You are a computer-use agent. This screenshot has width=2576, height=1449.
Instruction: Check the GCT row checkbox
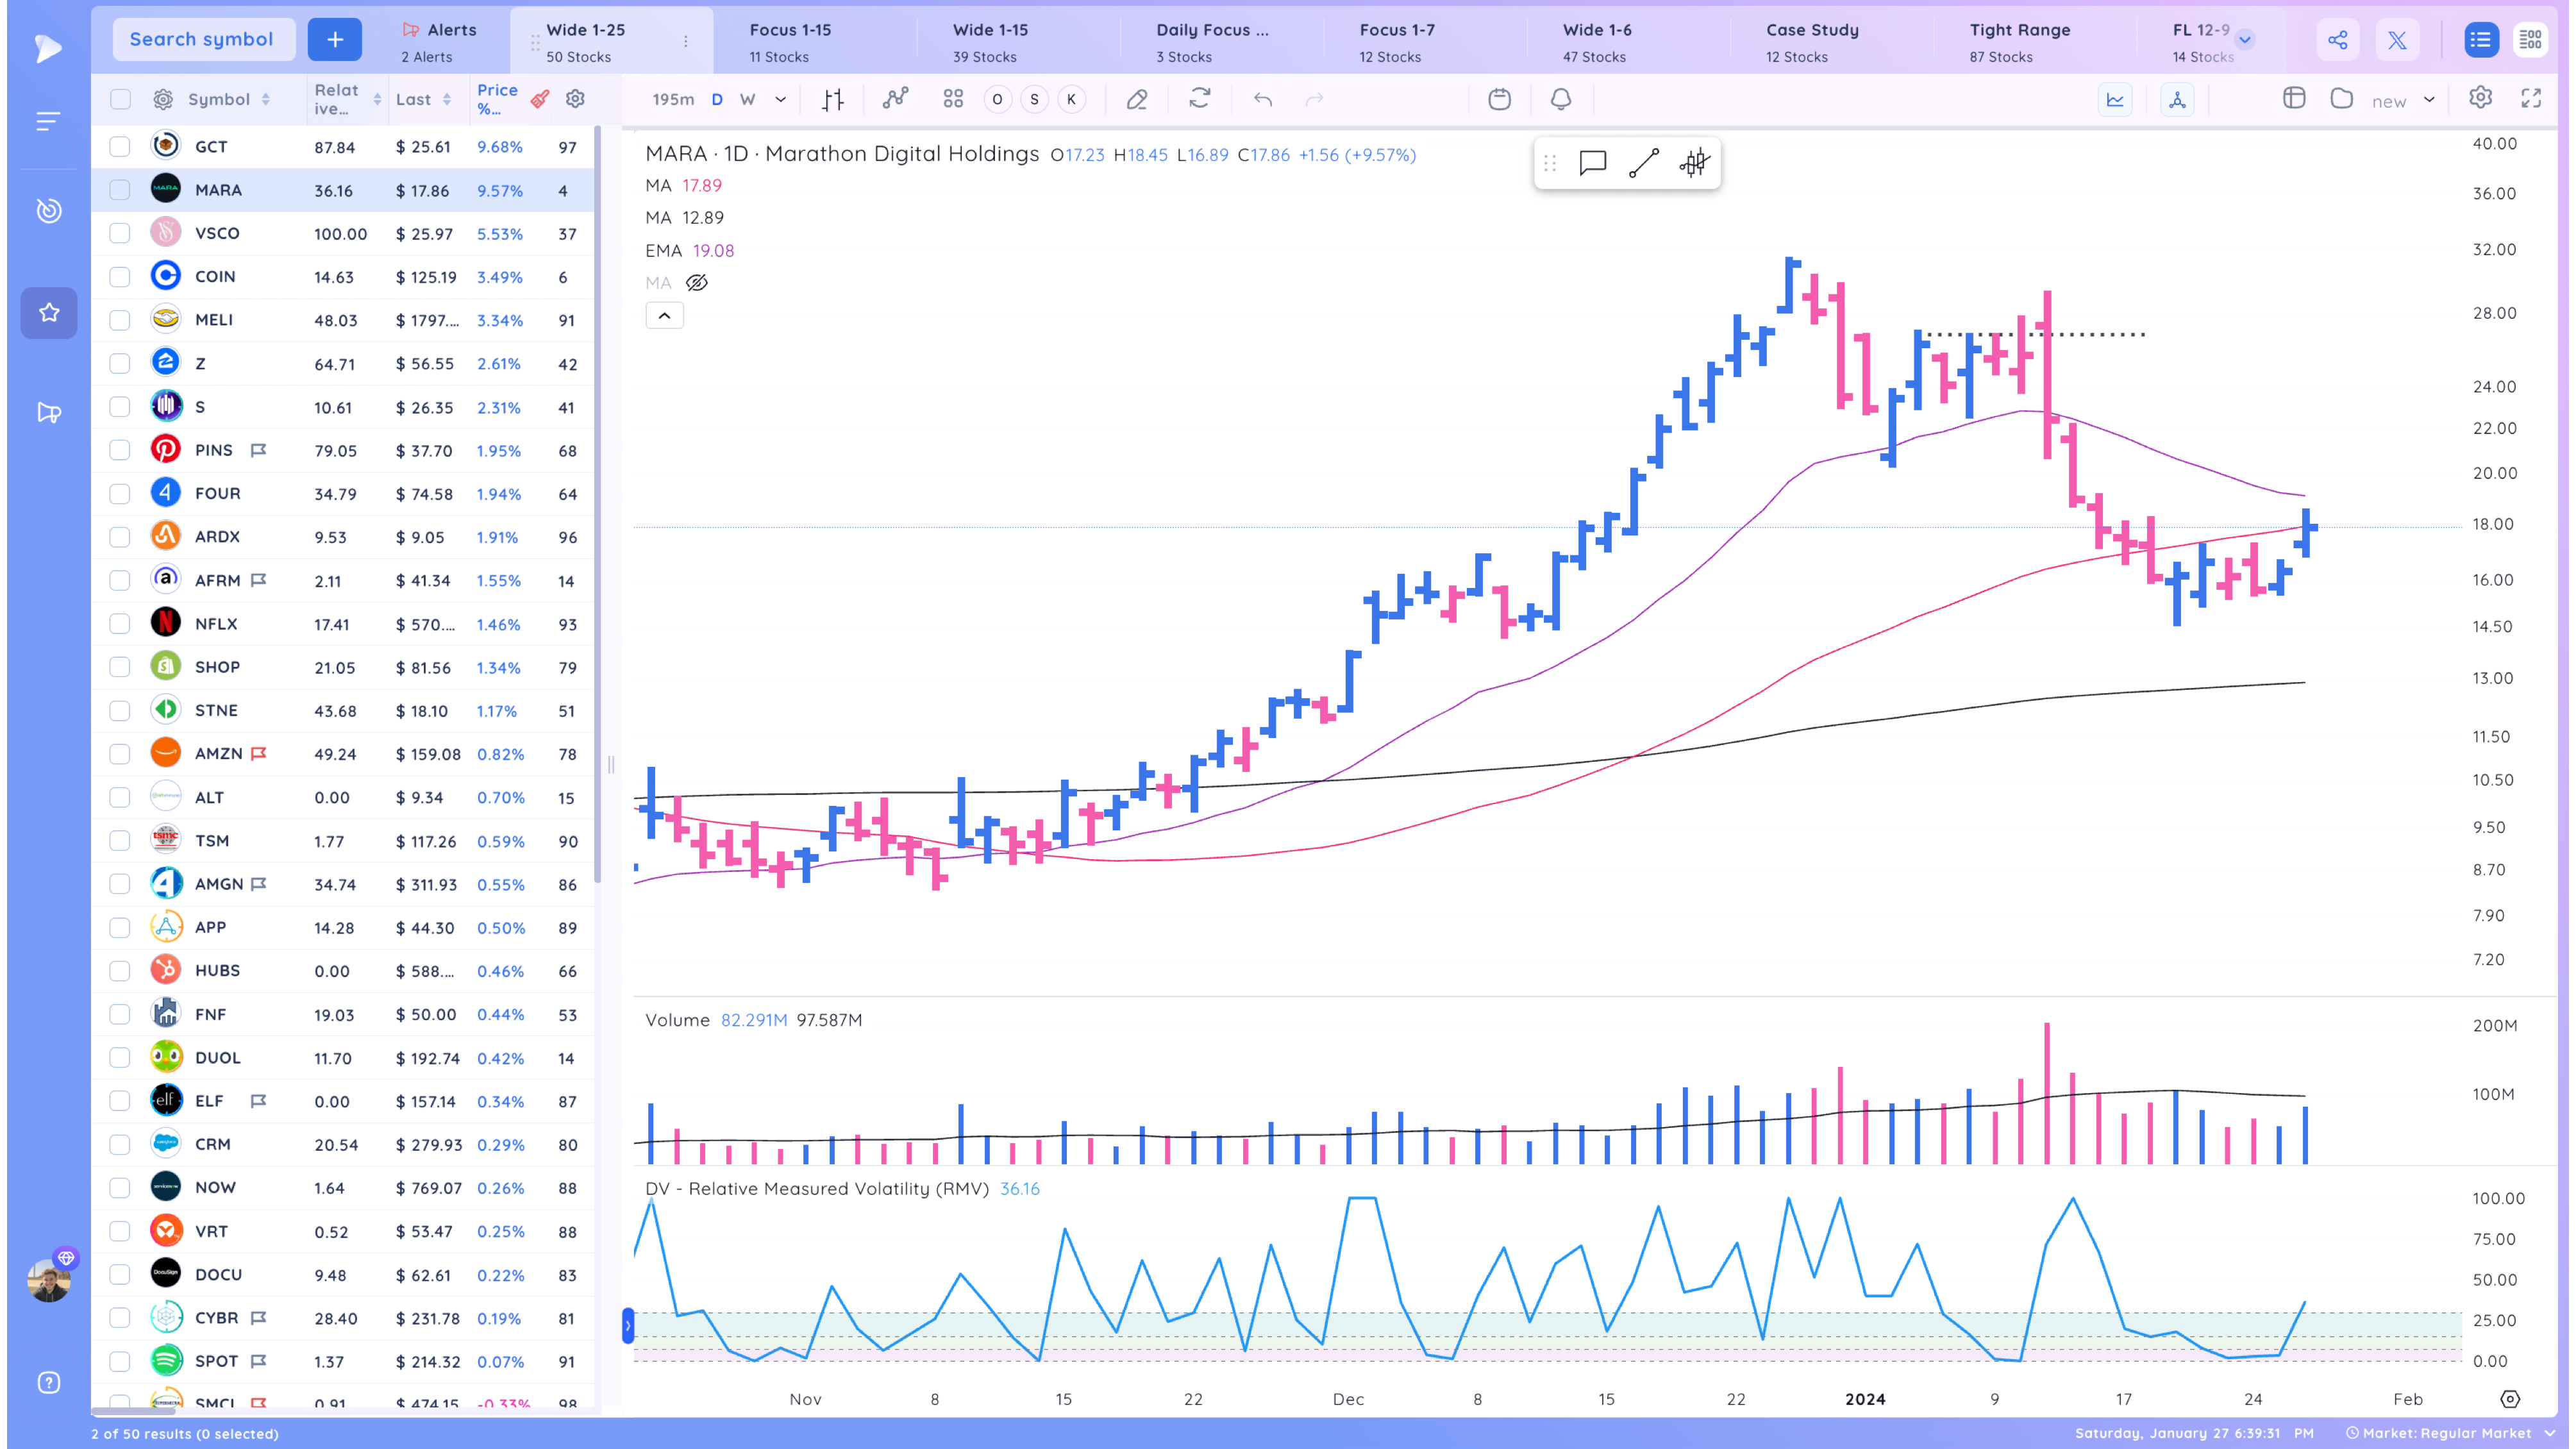(x=120, y=147)
